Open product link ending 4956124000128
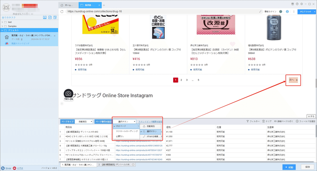The height and width of the screenshot is (171, 317). pos(139,146)
